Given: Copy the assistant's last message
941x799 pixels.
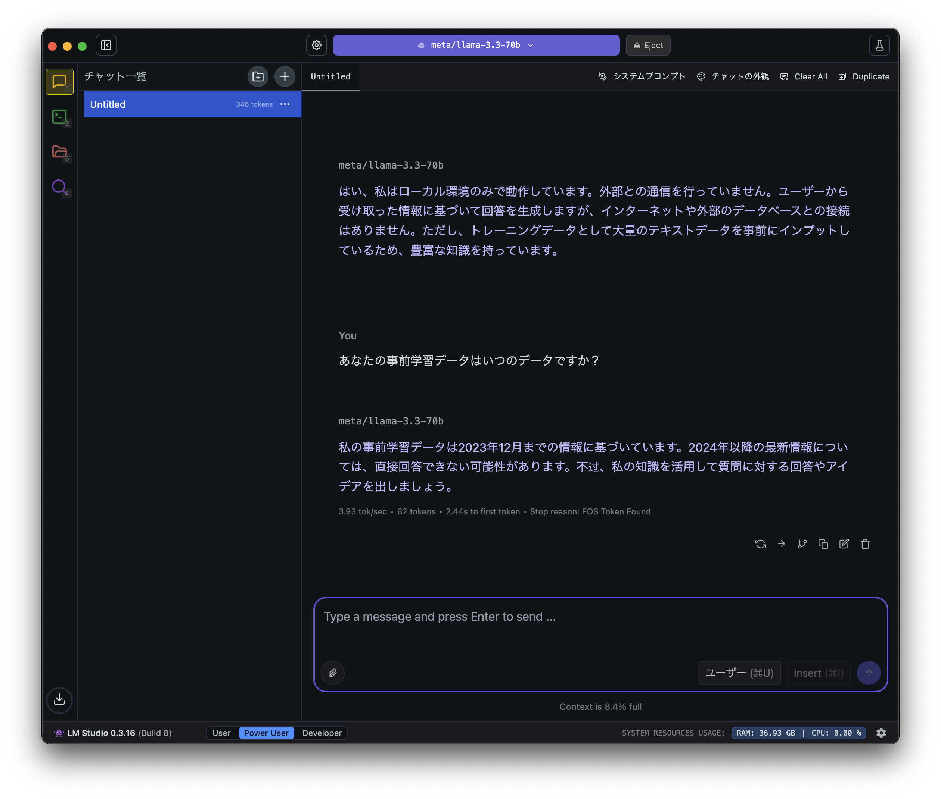Looking at the screenshot, I should [823, 543].
